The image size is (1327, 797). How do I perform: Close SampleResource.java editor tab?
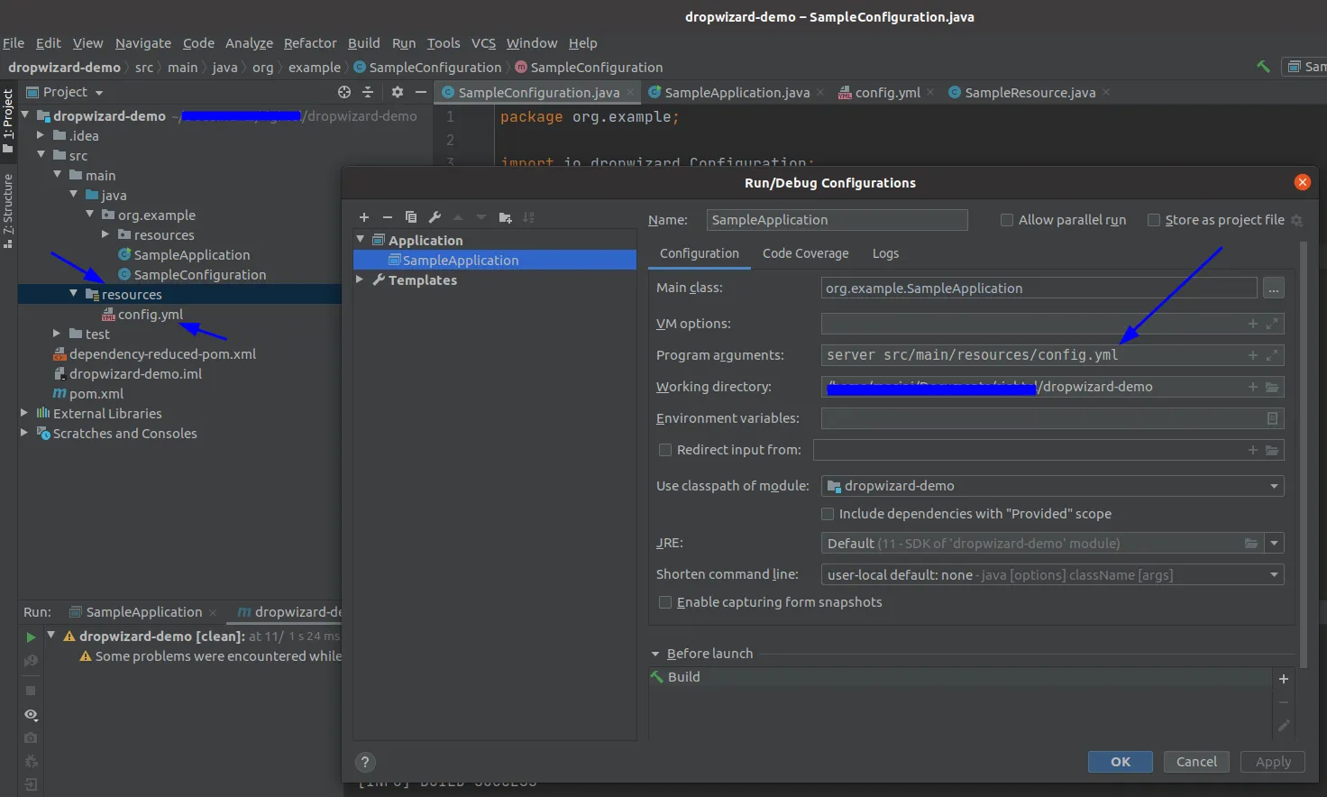pyautogui.click(x=1106, y=93)
